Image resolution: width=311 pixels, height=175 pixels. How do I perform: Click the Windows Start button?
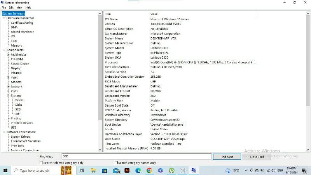[5, 170]
